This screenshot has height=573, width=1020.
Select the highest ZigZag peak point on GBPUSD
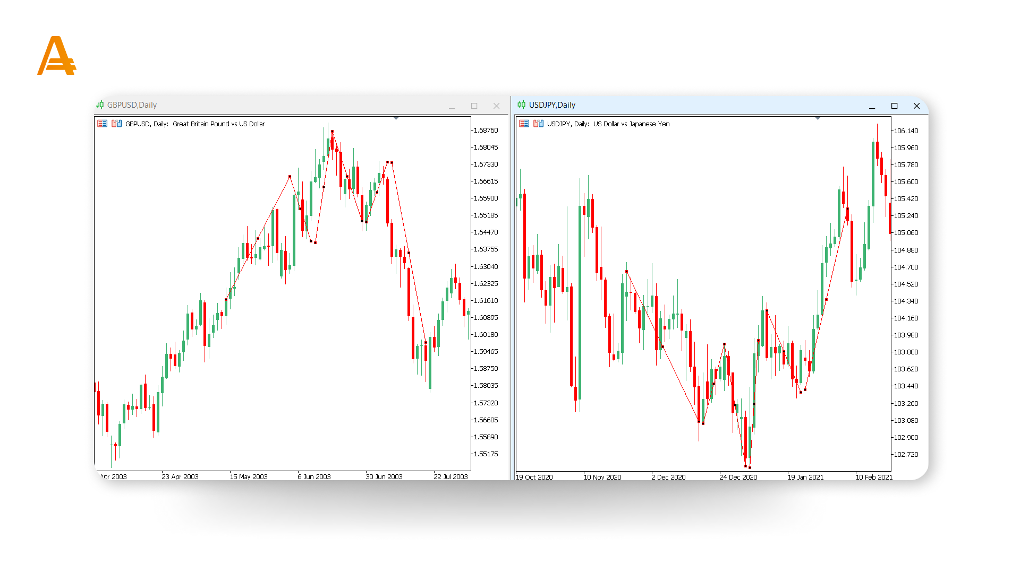332,131
